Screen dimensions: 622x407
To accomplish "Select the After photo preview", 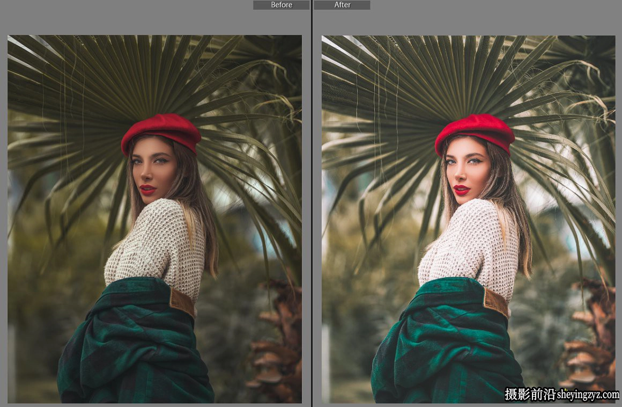I will click(x=469, y=219).
